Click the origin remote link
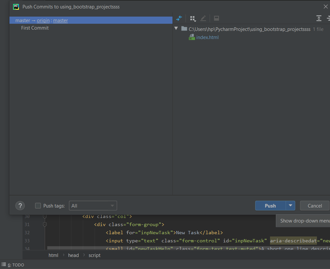Viewport: 330px width, 269px height. point(43,20)
